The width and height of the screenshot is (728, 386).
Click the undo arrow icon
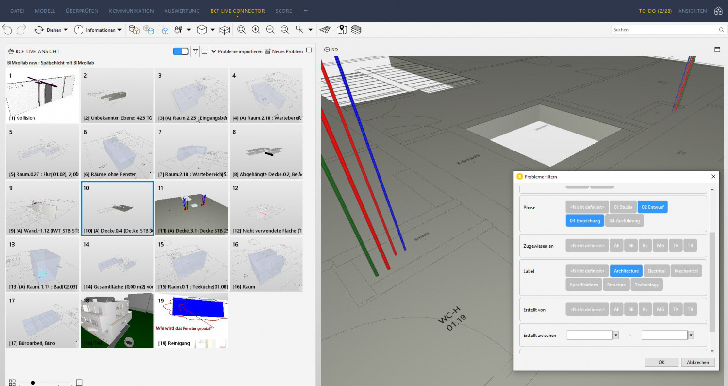click(x=7, y=30)
